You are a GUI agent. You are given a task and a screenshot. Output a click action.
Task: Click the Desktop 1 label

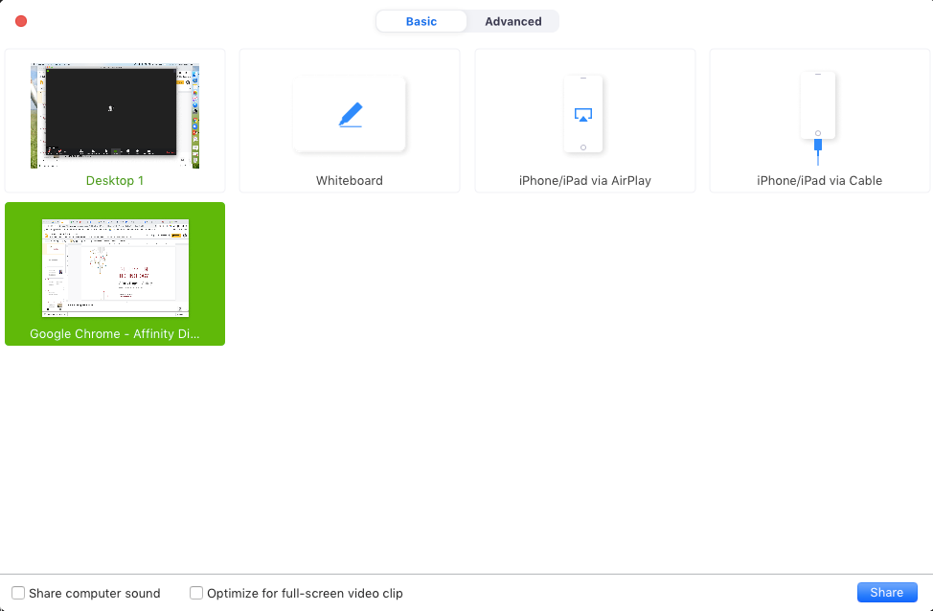point(114,180)
